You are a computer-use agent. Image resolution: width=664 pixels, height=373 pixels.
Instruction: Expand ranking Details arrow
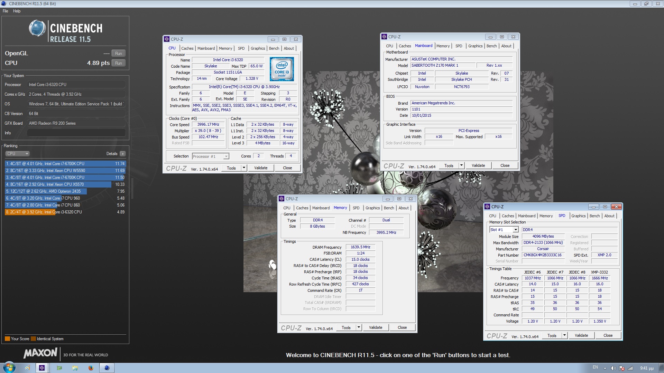coord(123,154)
